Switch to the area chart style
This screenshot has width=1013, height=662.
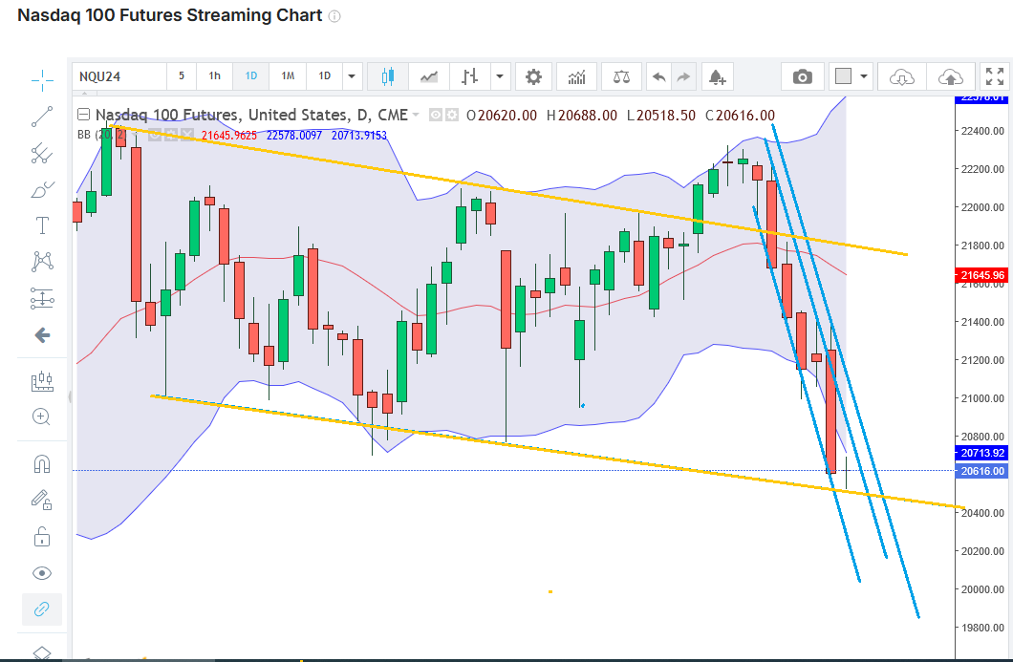[x=429, y=76]
